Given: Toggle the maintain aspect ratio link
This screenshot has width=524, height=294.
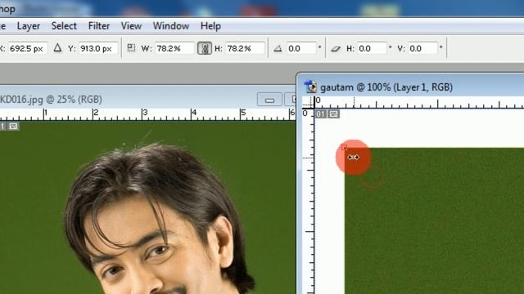Looking at the screenshot, I should [205, 48].
